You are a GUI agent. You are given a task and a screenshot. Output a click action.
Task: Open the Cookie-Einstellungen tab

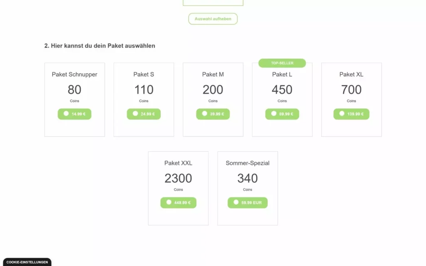[27, 262]
